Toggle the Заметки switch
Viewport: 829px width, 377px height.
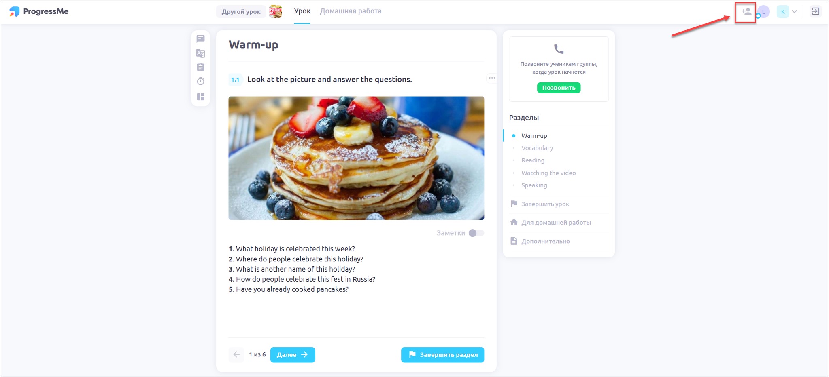(476, 233)
